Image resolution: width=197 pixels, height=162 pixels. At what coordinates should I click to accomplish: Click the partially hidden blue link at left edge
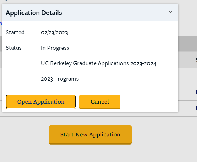point(1,23)
